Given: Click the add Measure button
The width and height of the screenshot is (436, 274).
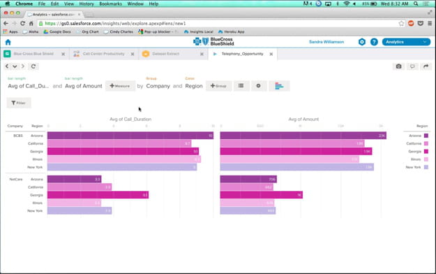Looking at the screenshot, I should [120, 86].
